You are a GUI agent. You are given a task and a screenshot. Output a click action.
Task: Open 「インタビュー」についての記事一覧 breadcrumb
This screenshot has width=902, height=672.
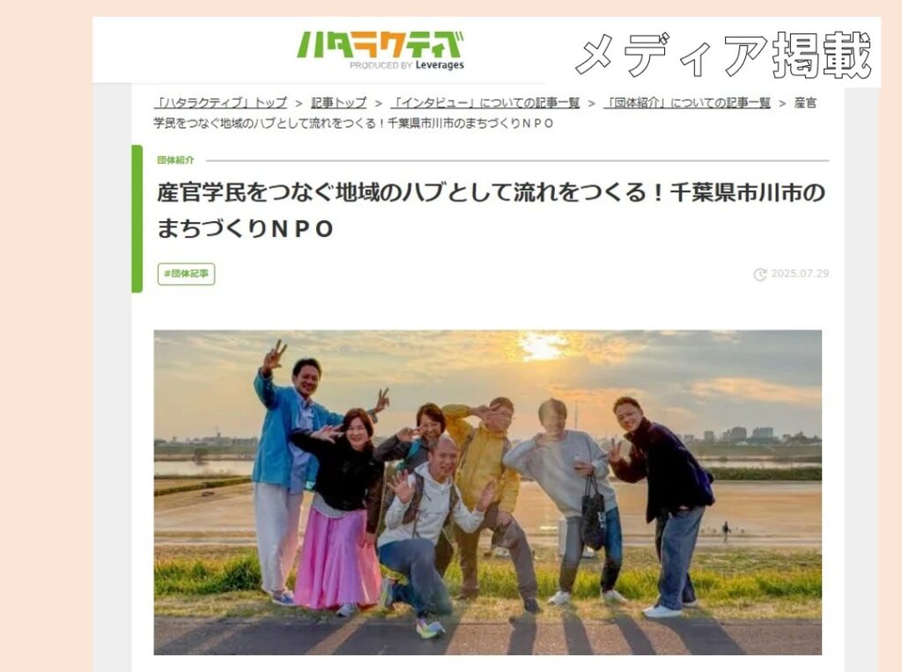coord(485,103)
